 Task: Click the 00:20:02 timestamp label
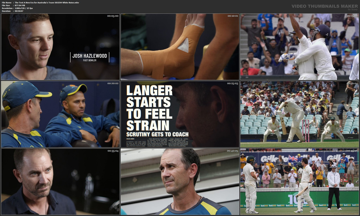pyautogui.click(x=113, y=83)
